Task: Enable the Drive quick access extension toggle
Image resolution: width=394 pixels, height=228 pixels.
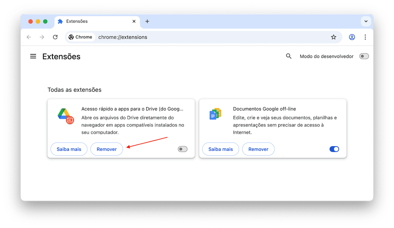Action: [x=182, y=149]
